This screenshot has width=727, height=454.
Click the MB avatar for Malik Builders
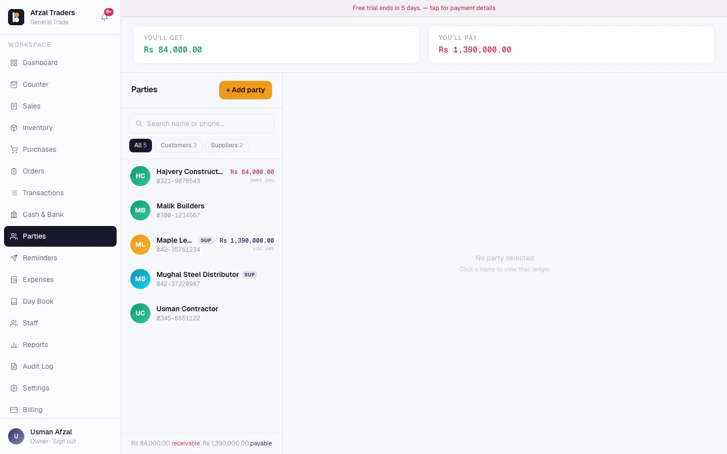pyautogui.click(x=140, y=210)
